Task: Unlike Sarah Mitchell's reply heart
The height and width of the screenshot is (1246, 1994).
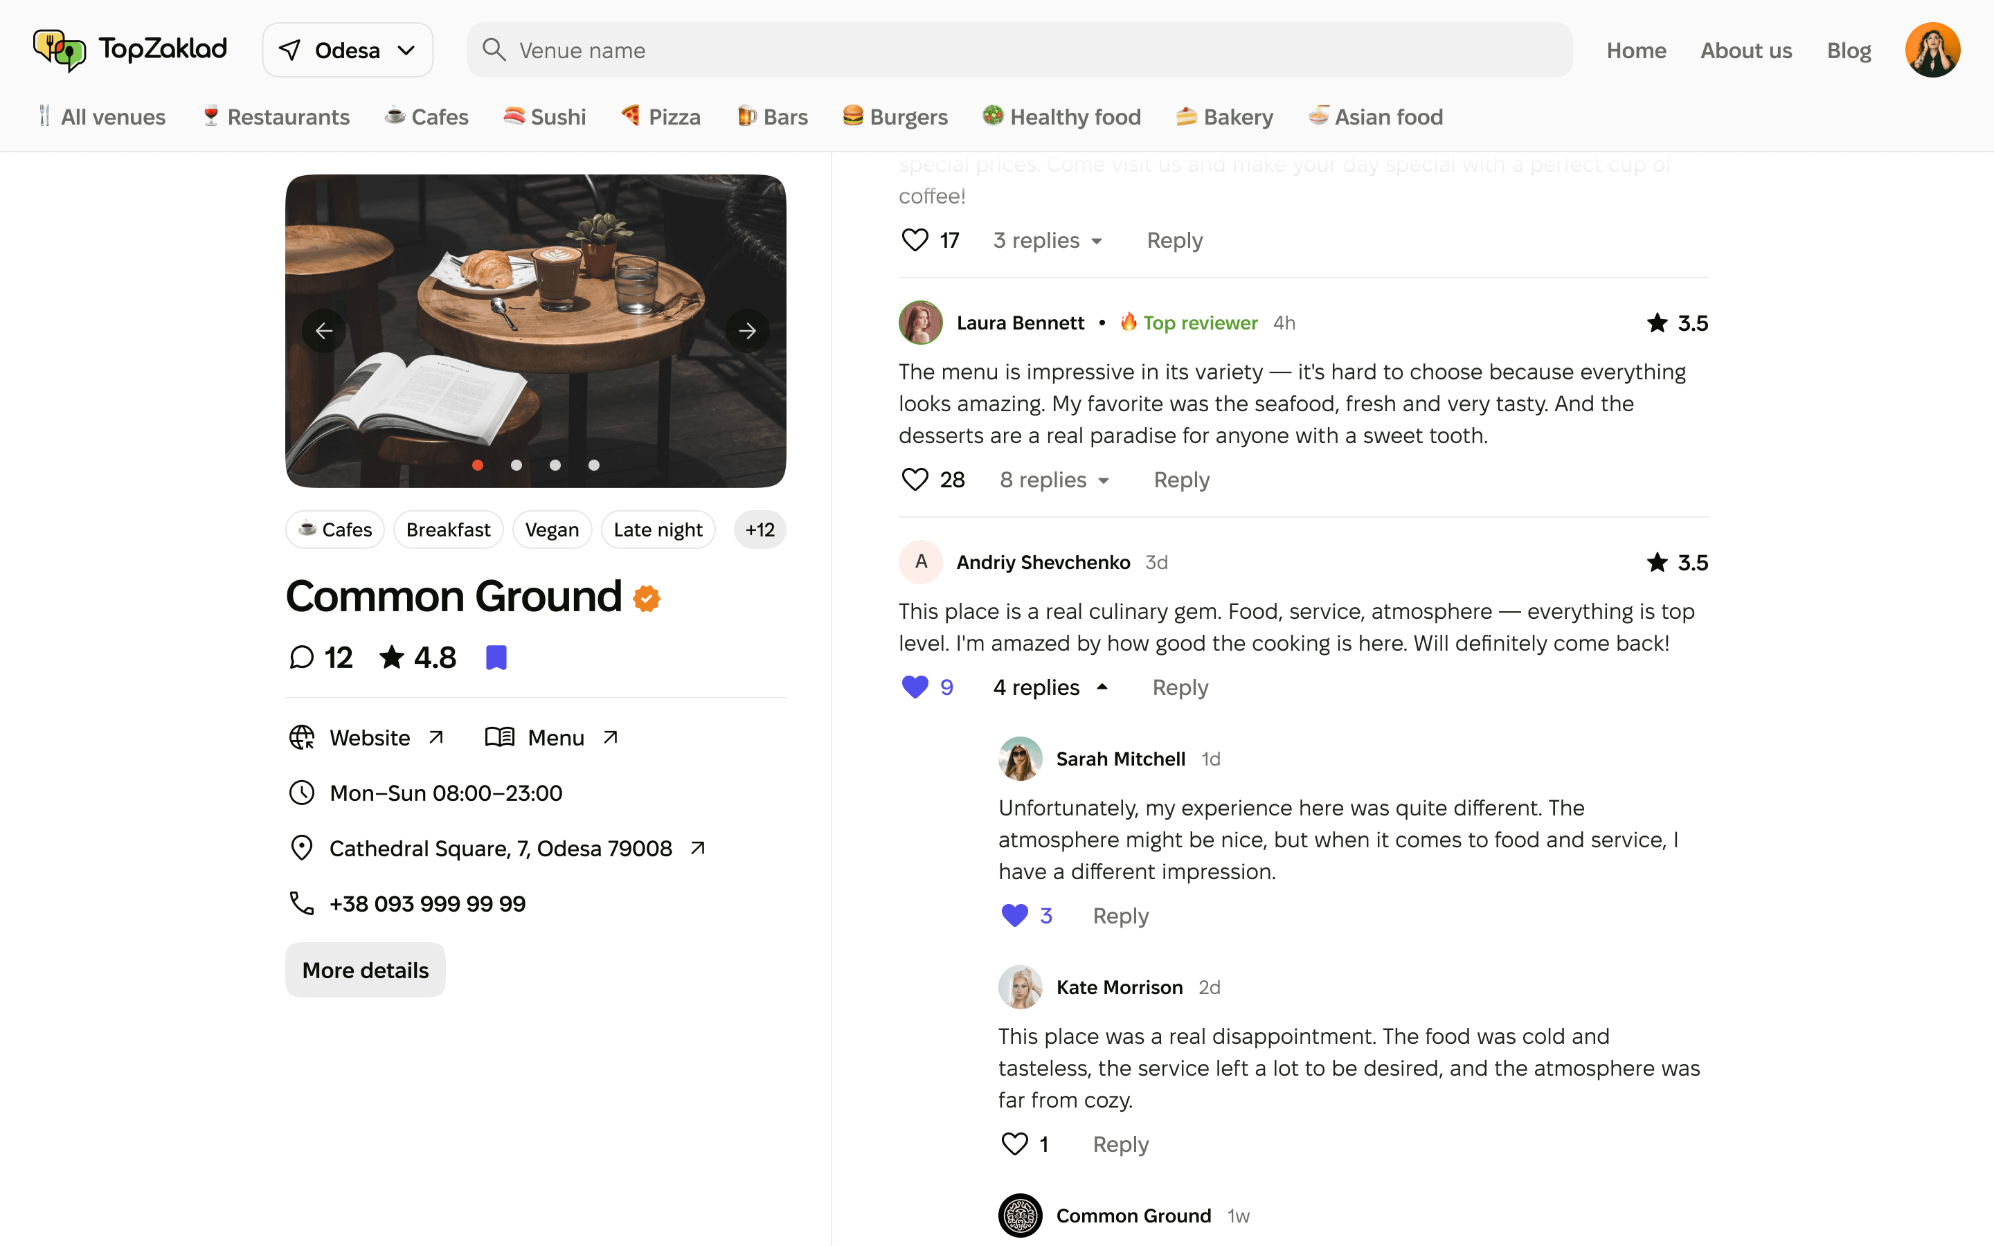Action: pos(1014,916)
